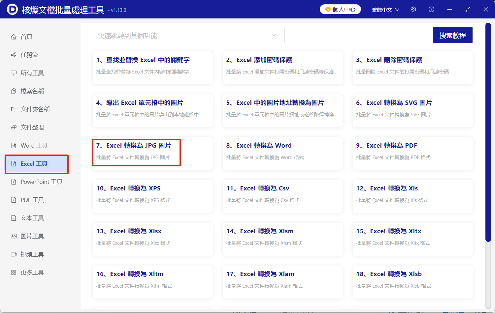Open Excel 轉換為 JPG 圖片 tool
Image resolution: width=495 pixels, height=313 pixels.
[153, 154]
